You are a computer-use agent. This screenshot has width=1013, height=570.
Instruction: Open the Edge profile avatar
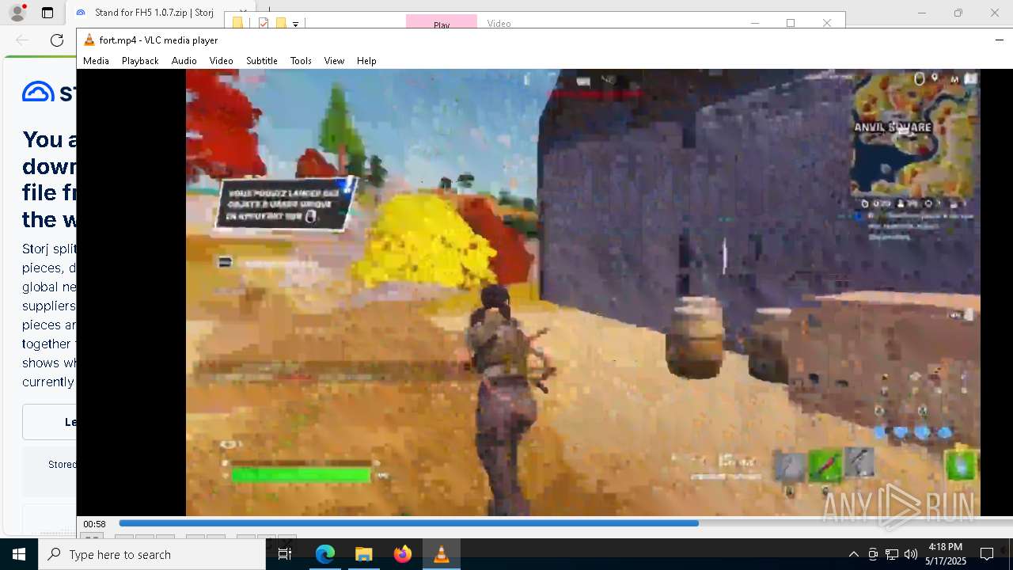17,13
